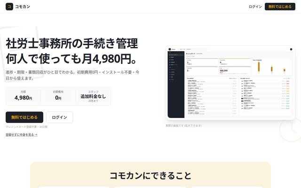Click the hero 無料ではじめる button below the pricing stats
Viewport: 301px width, 188px height.
(24, 117)
